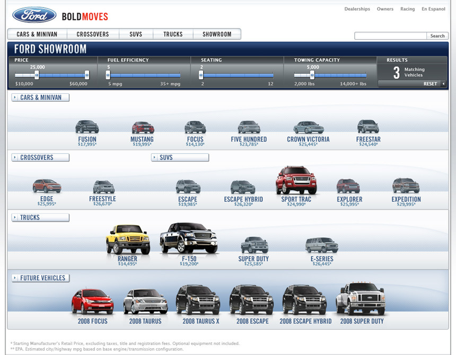This screenshot has width=456, height=355.
Task: Select the F-150 truck image
Action: [189, 237]
